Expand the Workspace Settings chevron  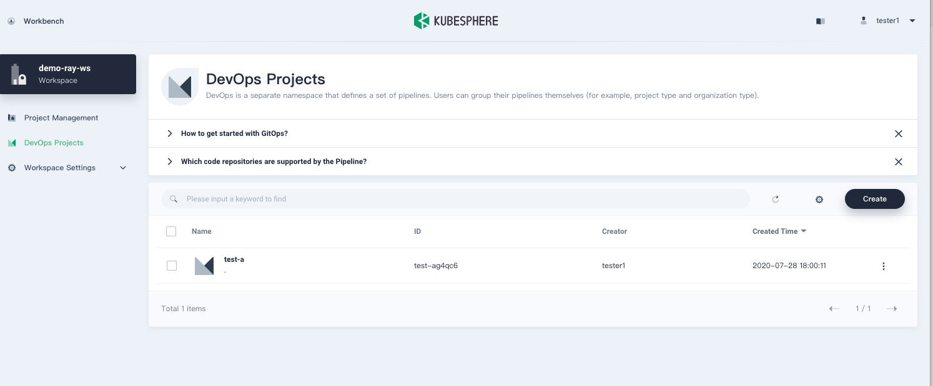(x=123, y=168)
